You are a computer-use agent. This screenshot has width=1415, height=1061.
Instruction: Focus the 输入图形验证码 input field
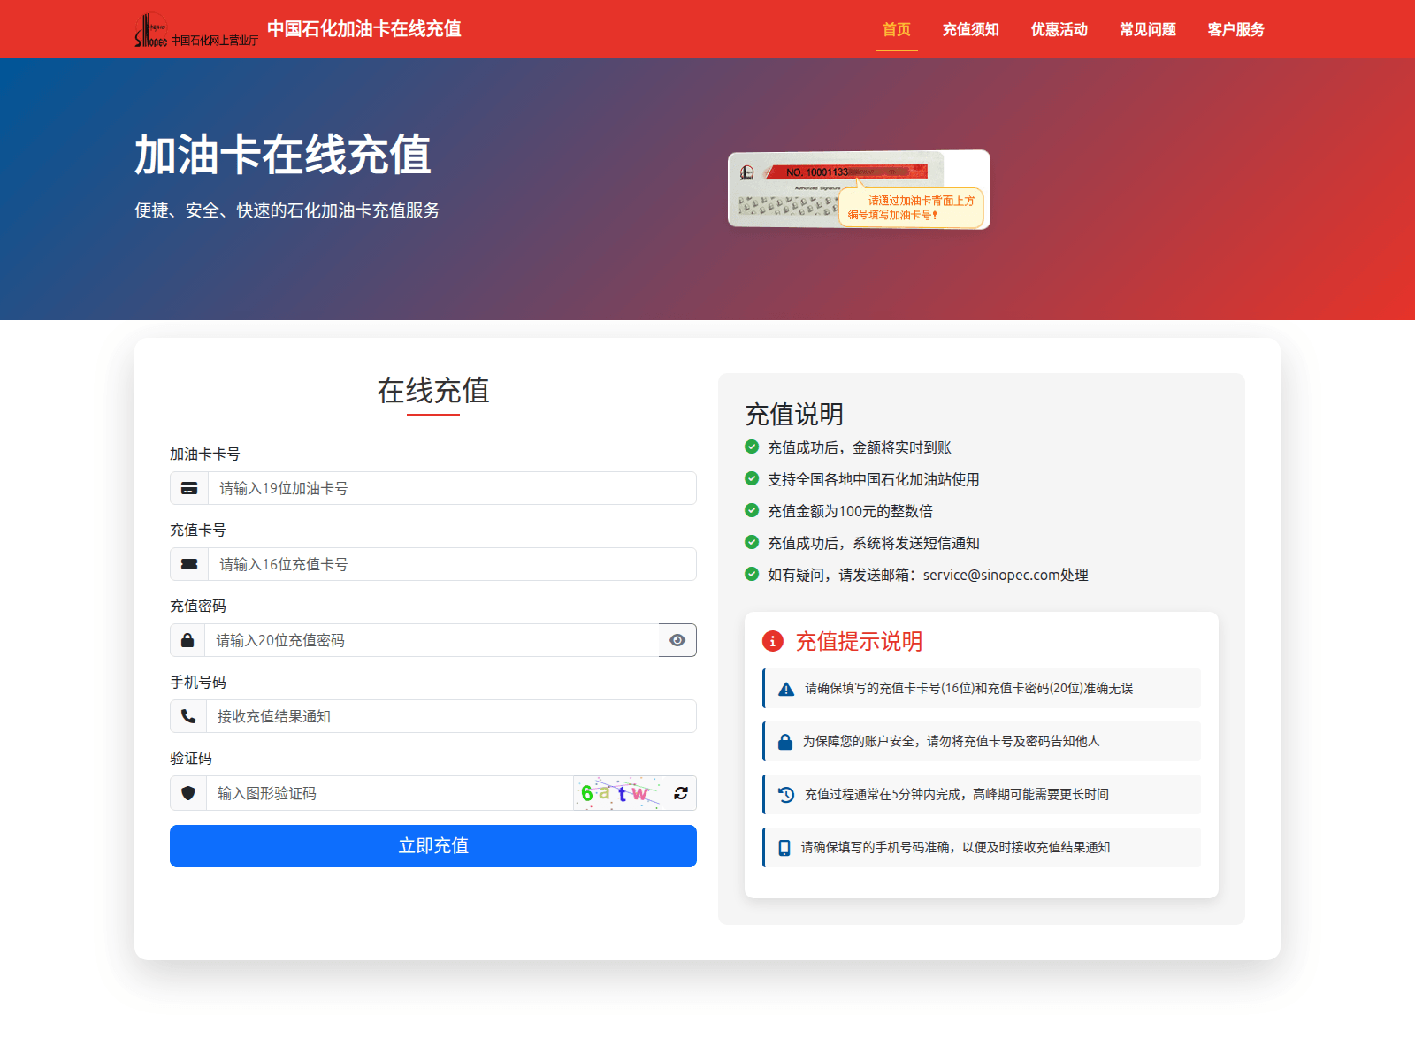[x=390, y=793]
